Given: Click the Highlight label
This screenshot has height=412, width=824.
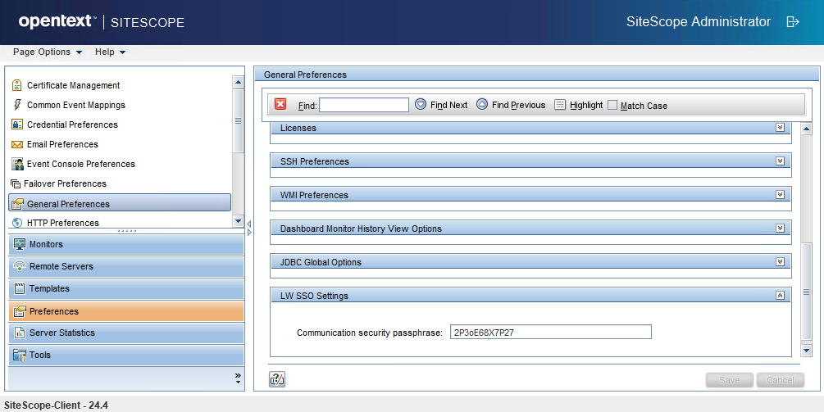Looking at the screenshot, I should pos(586,105).
